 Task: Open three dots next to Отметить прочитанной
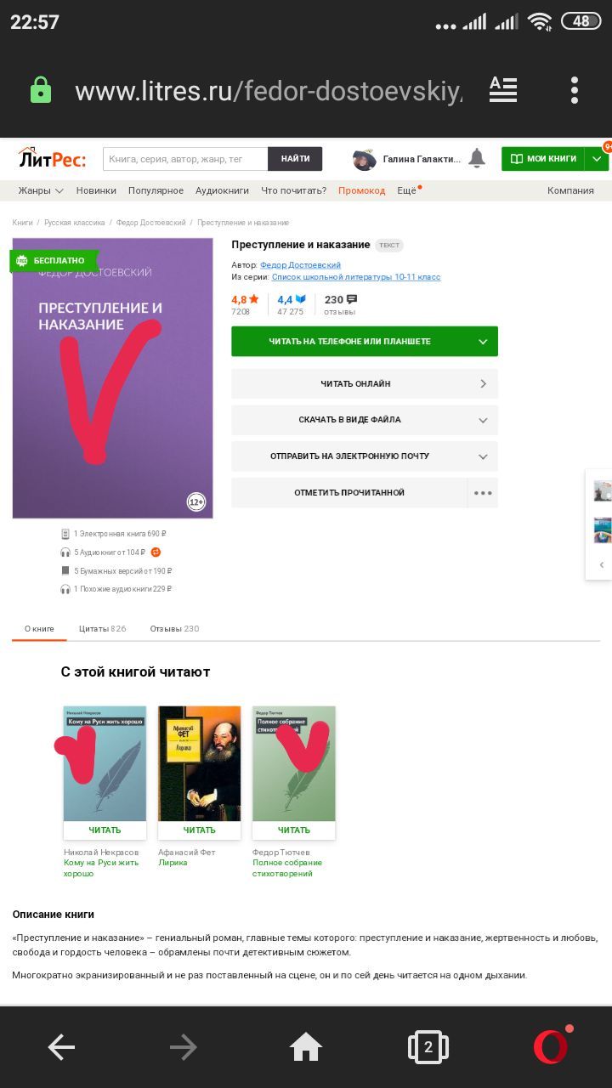[483, 493]
